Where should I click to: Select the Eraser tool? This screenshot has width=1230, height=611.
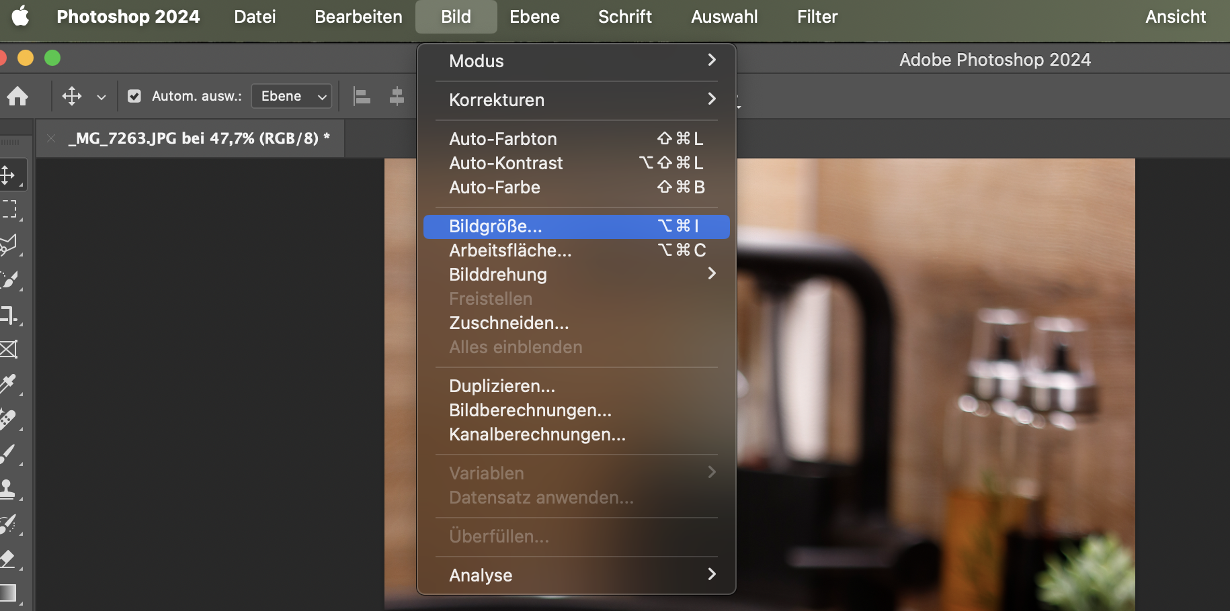pos(9,559)
